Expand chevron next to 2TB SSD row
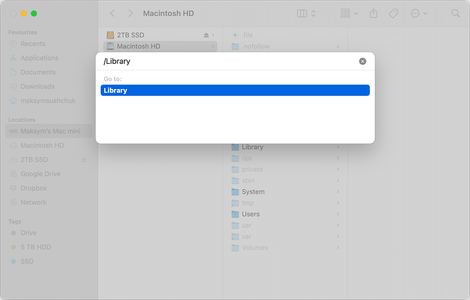This screenshot has width=470, height=300. click(213, 35)
